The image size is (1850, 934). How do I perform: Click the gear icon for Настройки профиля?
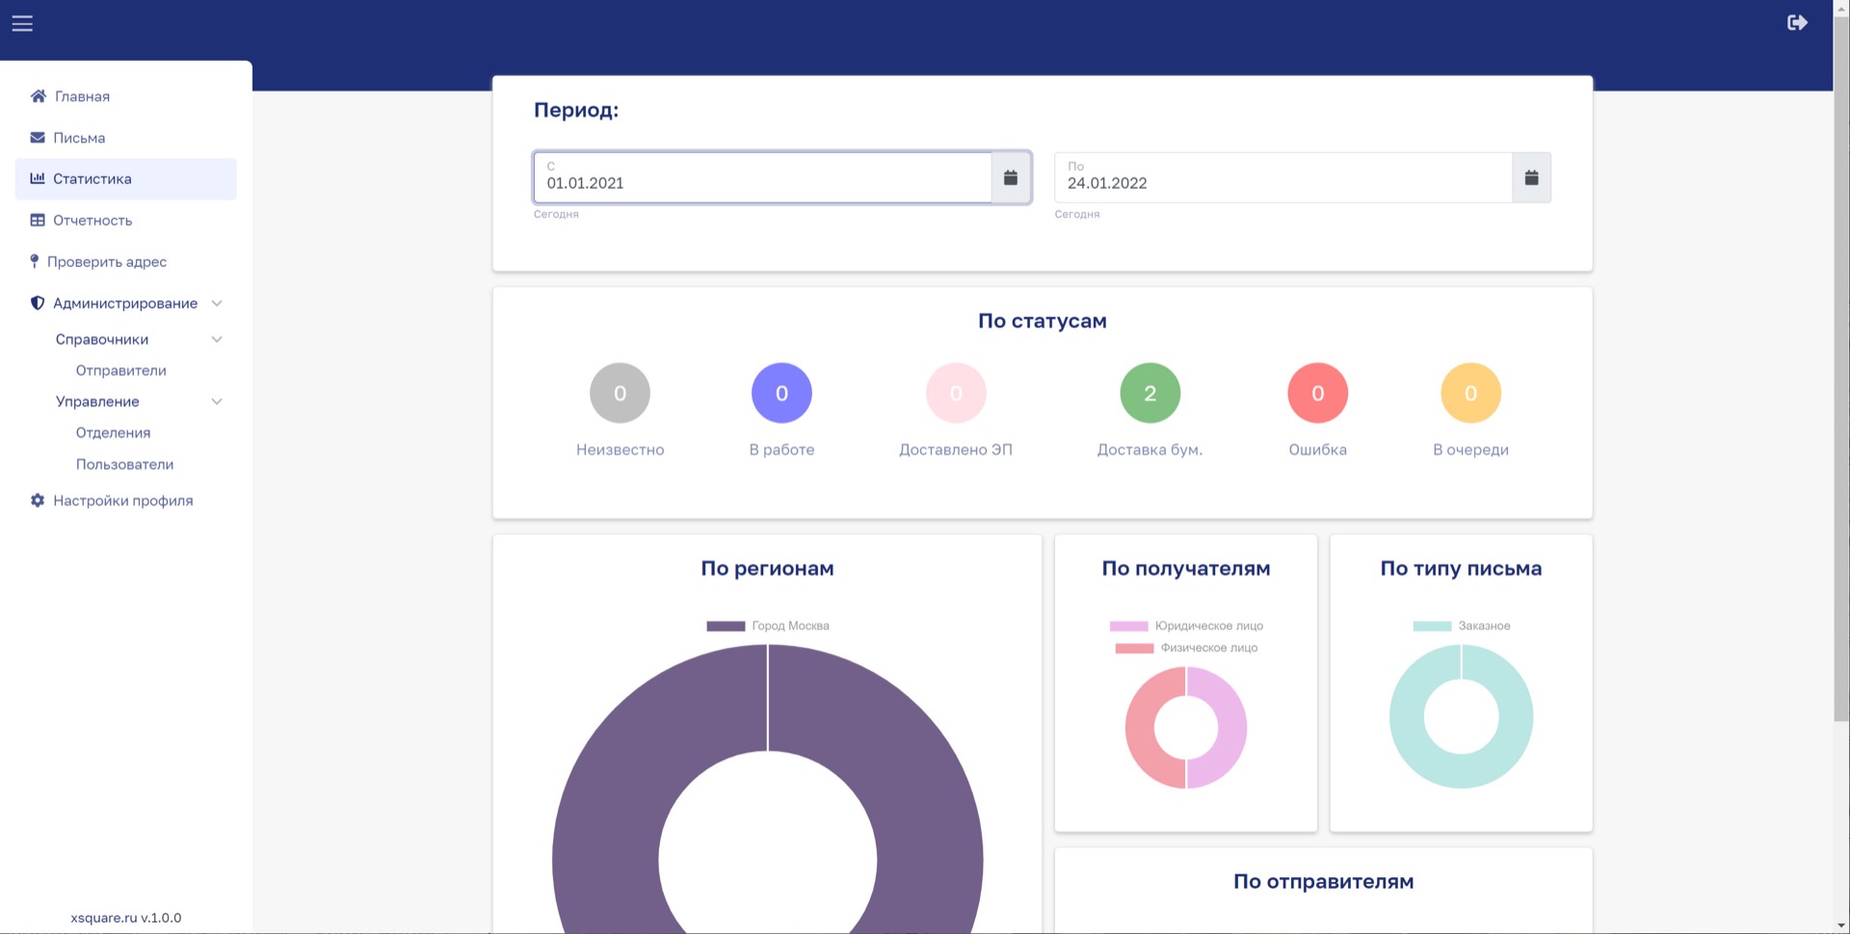click(38, 500)
